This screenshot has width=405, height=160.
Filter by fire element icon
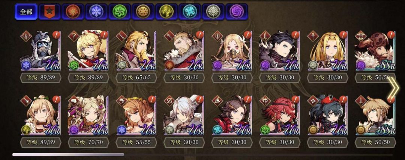pyautogui.click(x=73, y=12)
